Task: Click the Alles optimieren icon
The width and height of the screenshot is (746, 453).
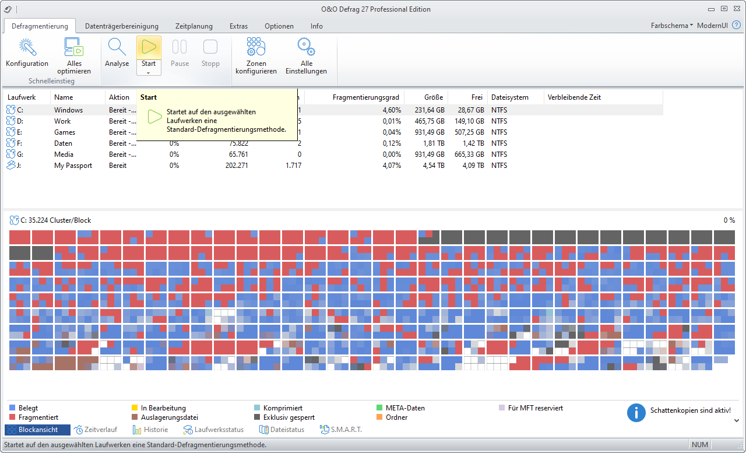Action: point(74,47)
